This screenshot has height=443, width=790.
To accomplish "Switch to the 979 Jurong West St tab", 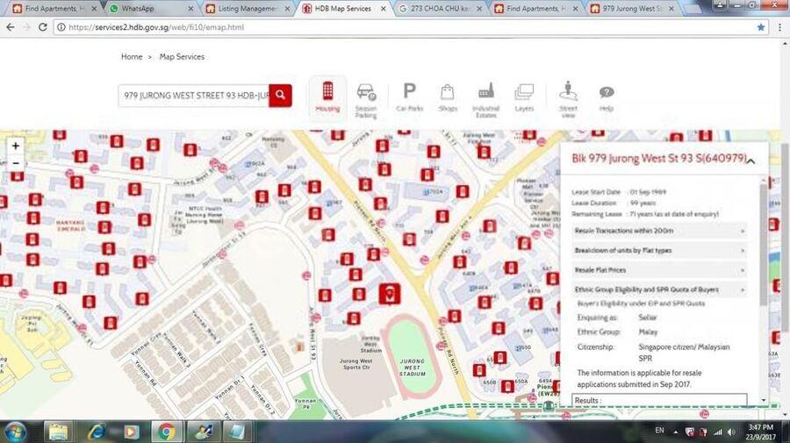I will [632, 9].
